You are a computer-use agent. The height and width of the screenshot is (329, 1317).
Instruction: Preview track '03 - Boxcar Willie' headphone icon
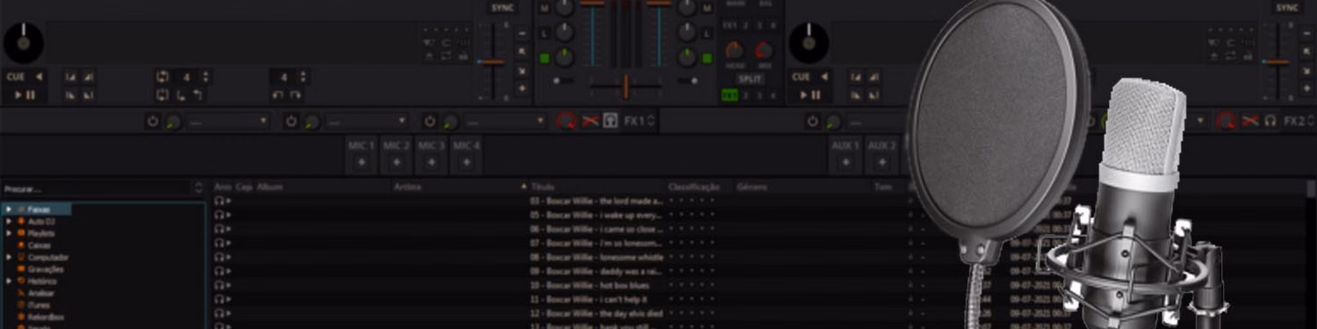(219, 200)
